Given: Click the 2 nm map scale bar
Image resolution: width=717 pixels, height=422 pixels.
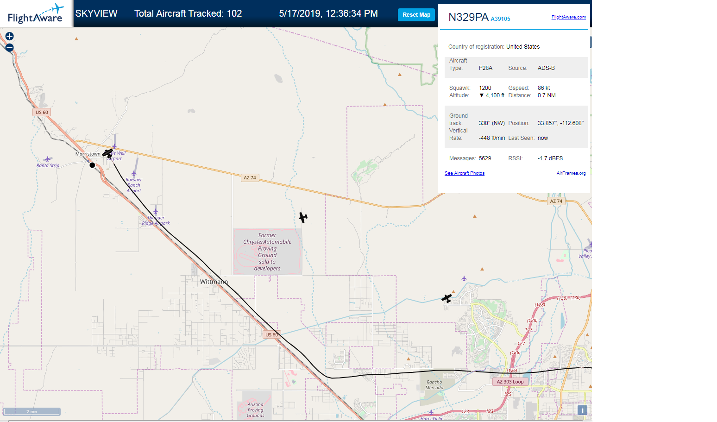Looking at the screenshot, I should pyautogui.click(x=31, y=411).
